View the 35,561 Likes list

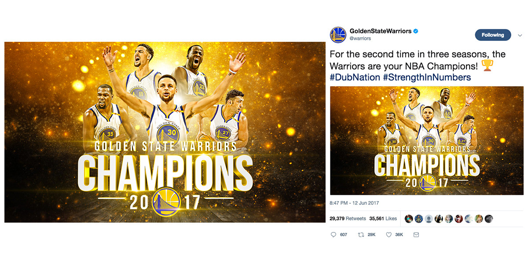[383, 218]
